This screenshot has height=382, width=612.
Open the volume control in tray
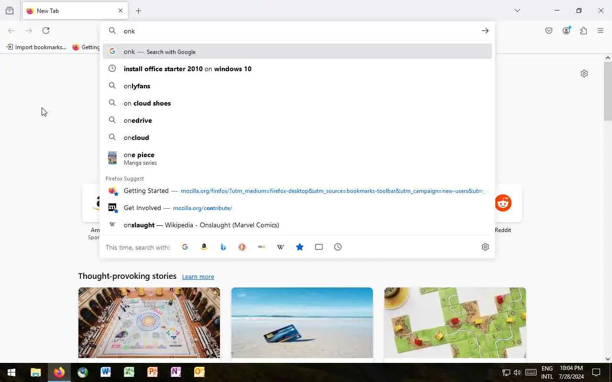[517, 372]
